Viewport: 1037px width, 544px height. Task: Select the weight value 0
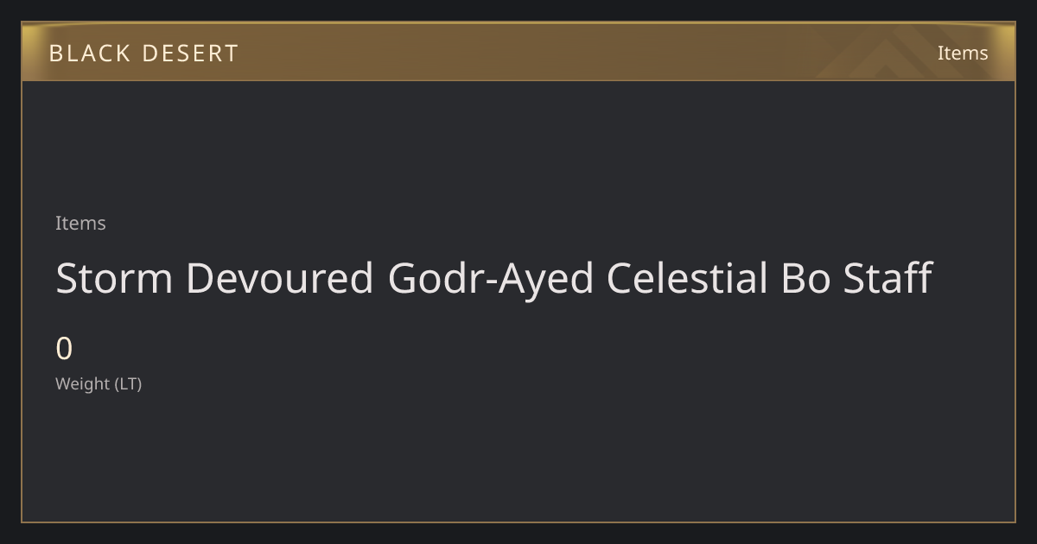coord(64,349)
